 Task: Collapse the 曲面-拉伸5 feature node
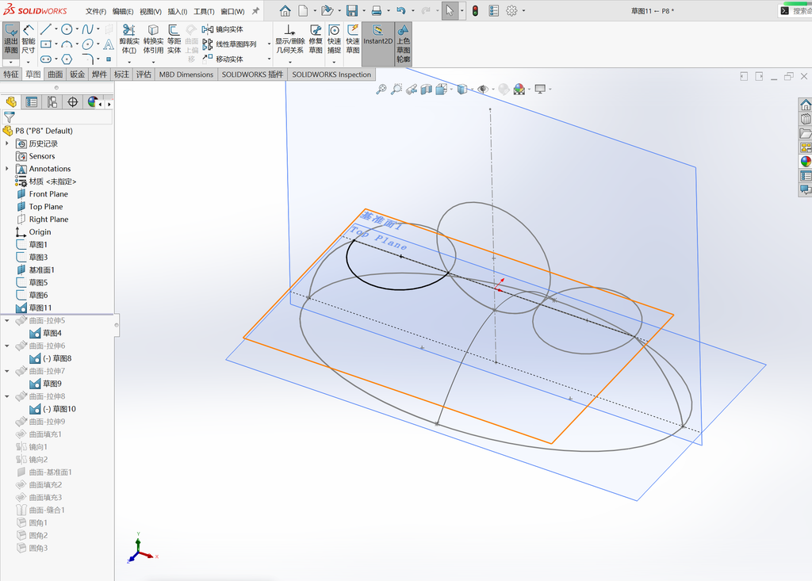(x=6, y=320)
